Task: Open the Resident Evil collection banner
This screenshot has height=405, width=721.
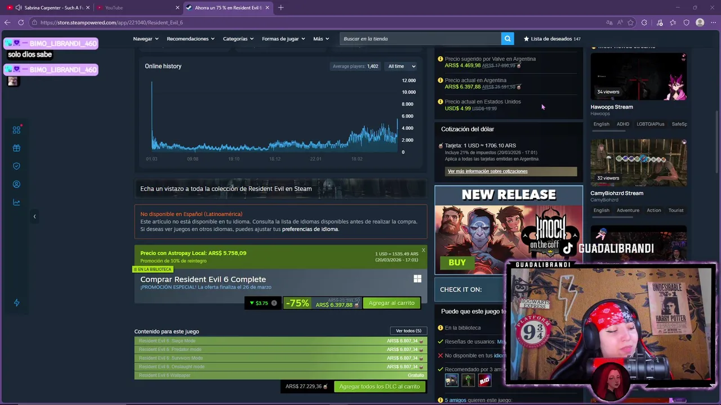Action: point(281,189)
